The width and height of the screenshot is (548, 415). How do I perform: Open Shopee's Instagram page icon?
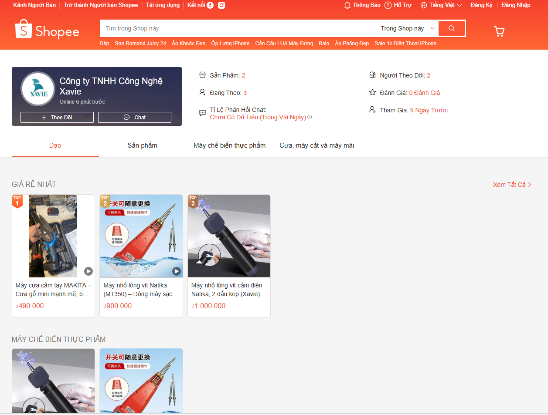click(x=221, y=5)
